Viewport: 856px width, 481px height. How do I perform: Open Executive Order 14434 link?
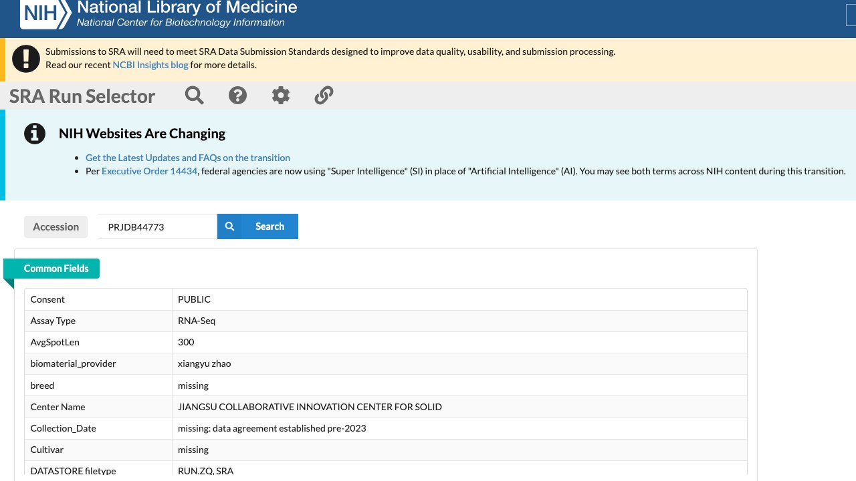(x=149, y=171)
